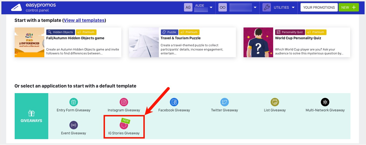
Task: Click the infinity plan icon
Action: [223, 8]
